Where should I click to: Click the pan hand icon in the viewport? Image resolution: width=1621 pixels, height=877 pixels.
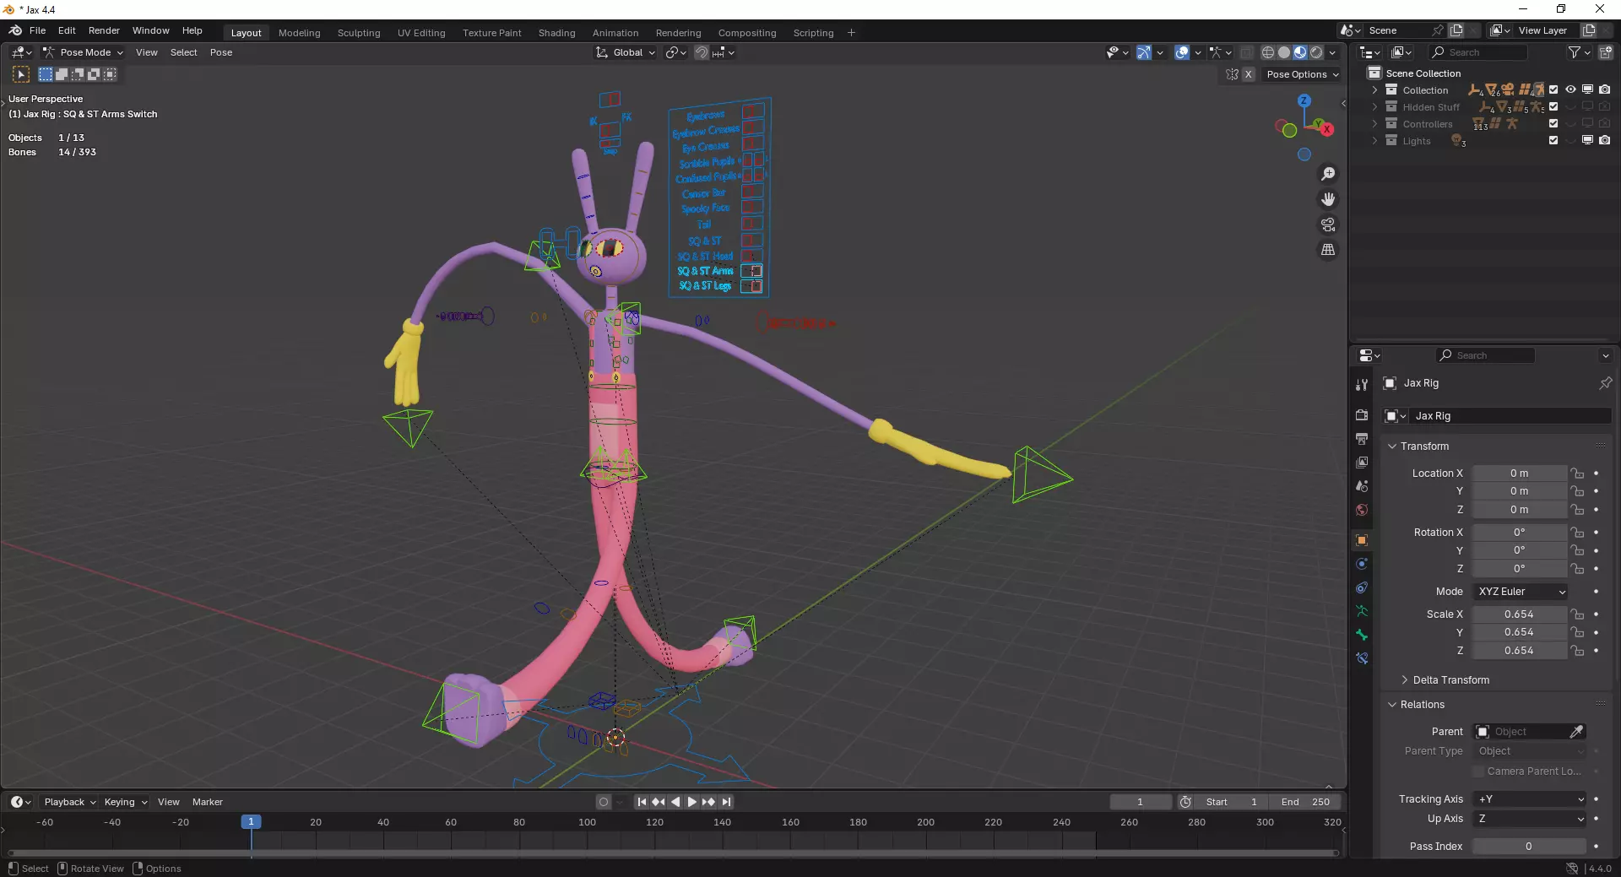tap(1328, 199)
